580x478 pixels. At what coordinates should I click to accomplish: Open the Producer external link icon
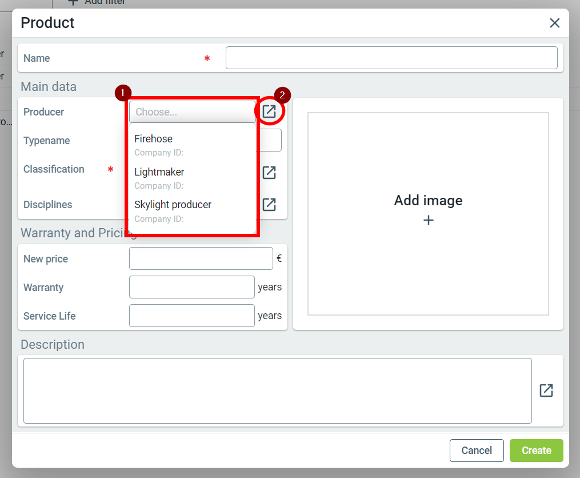tap(269, 111)
